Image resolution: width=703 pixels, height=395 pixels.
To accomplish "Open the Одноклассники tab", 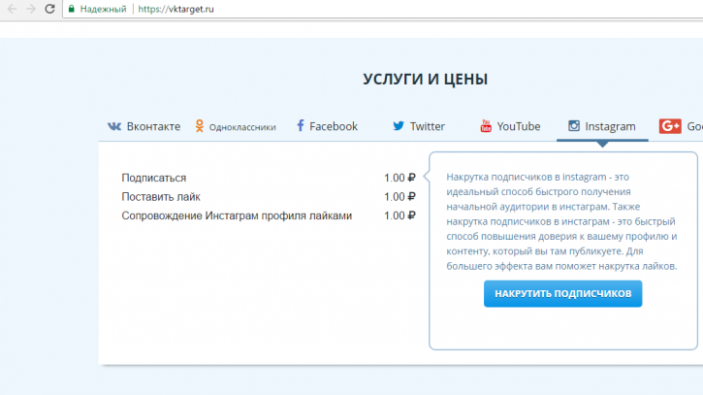I will 236,126.
